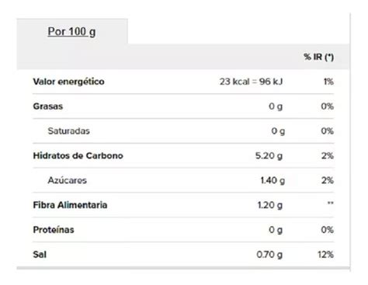Click the Grasas 0 g value
368x285 pixels.
click(276, 106)
